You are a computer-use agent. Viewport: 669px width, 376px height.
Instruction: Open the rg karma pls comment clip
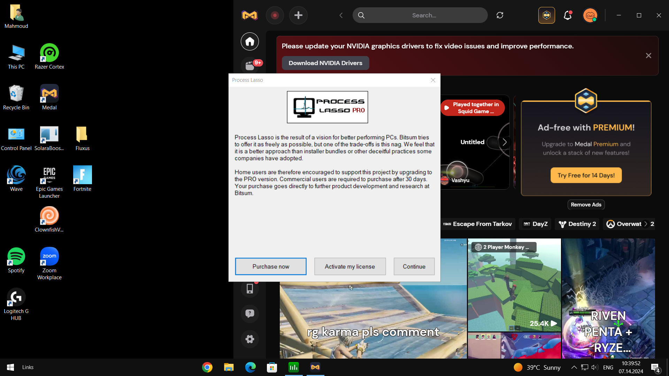373,320
